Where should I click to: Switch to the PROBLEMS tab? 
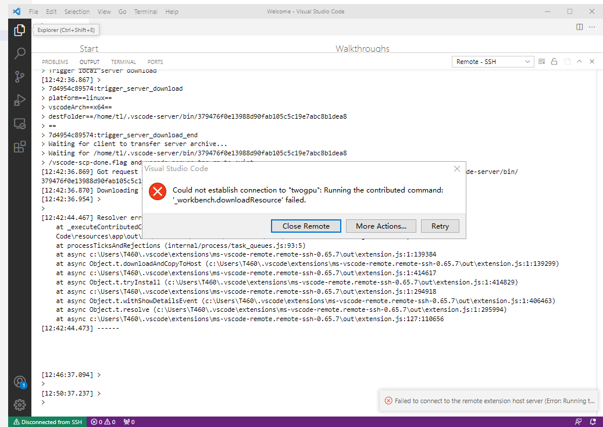tap(55, 62)
